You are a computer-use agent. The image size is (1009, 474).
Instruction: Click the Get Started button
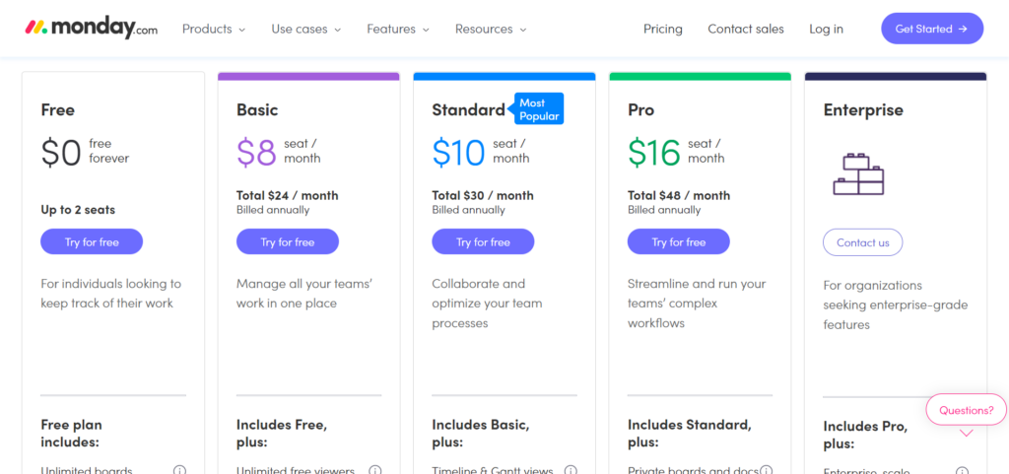(932, 29)
